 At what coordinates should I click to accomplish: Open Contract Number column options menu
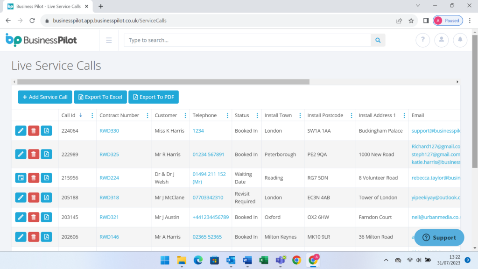point(148,115)
